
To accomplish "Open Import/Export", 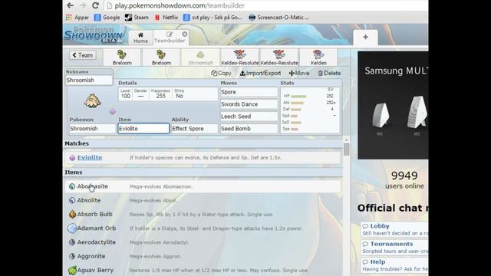I will pos(260,74).
